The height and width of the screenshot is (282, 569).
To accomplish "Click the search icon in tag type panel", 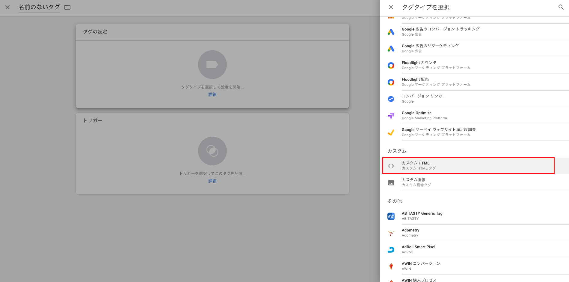I will [561, 7].
